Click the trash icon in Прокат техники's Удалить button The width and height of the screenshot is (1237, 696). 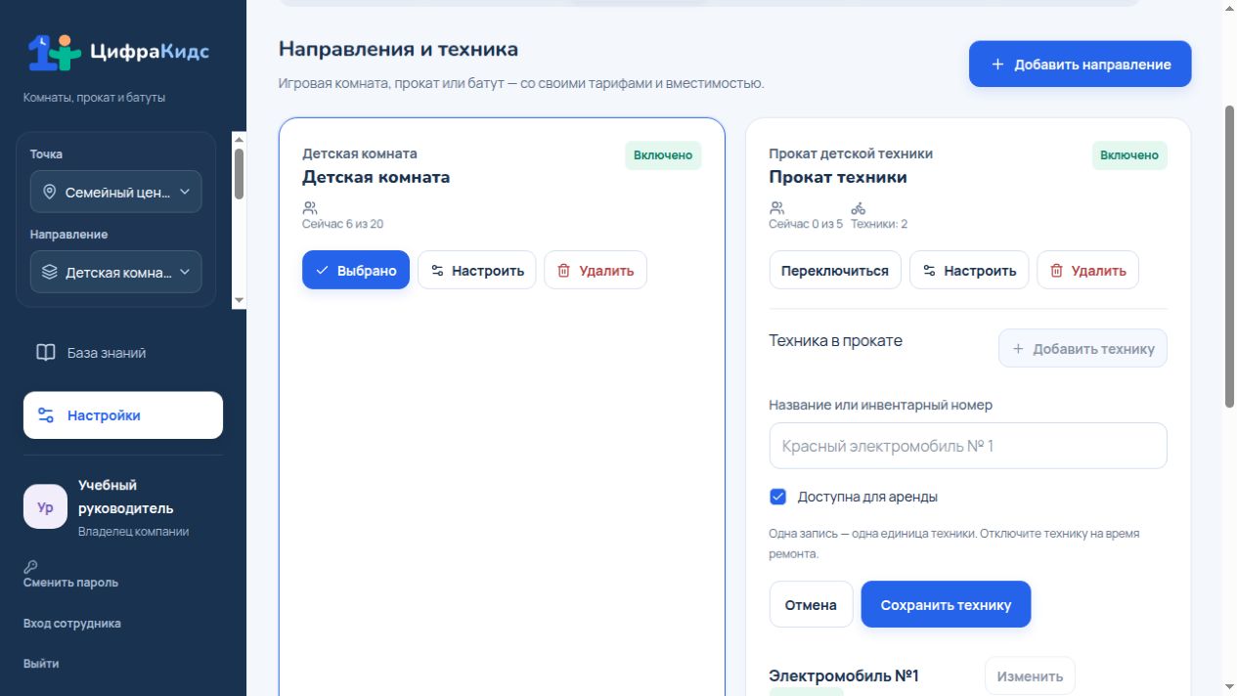[x=1056, y=271]
